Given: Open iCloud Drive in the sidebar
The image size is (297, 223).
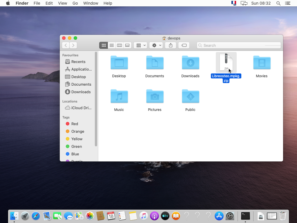Looking at the screenshot, I should (x=78, y=108).
